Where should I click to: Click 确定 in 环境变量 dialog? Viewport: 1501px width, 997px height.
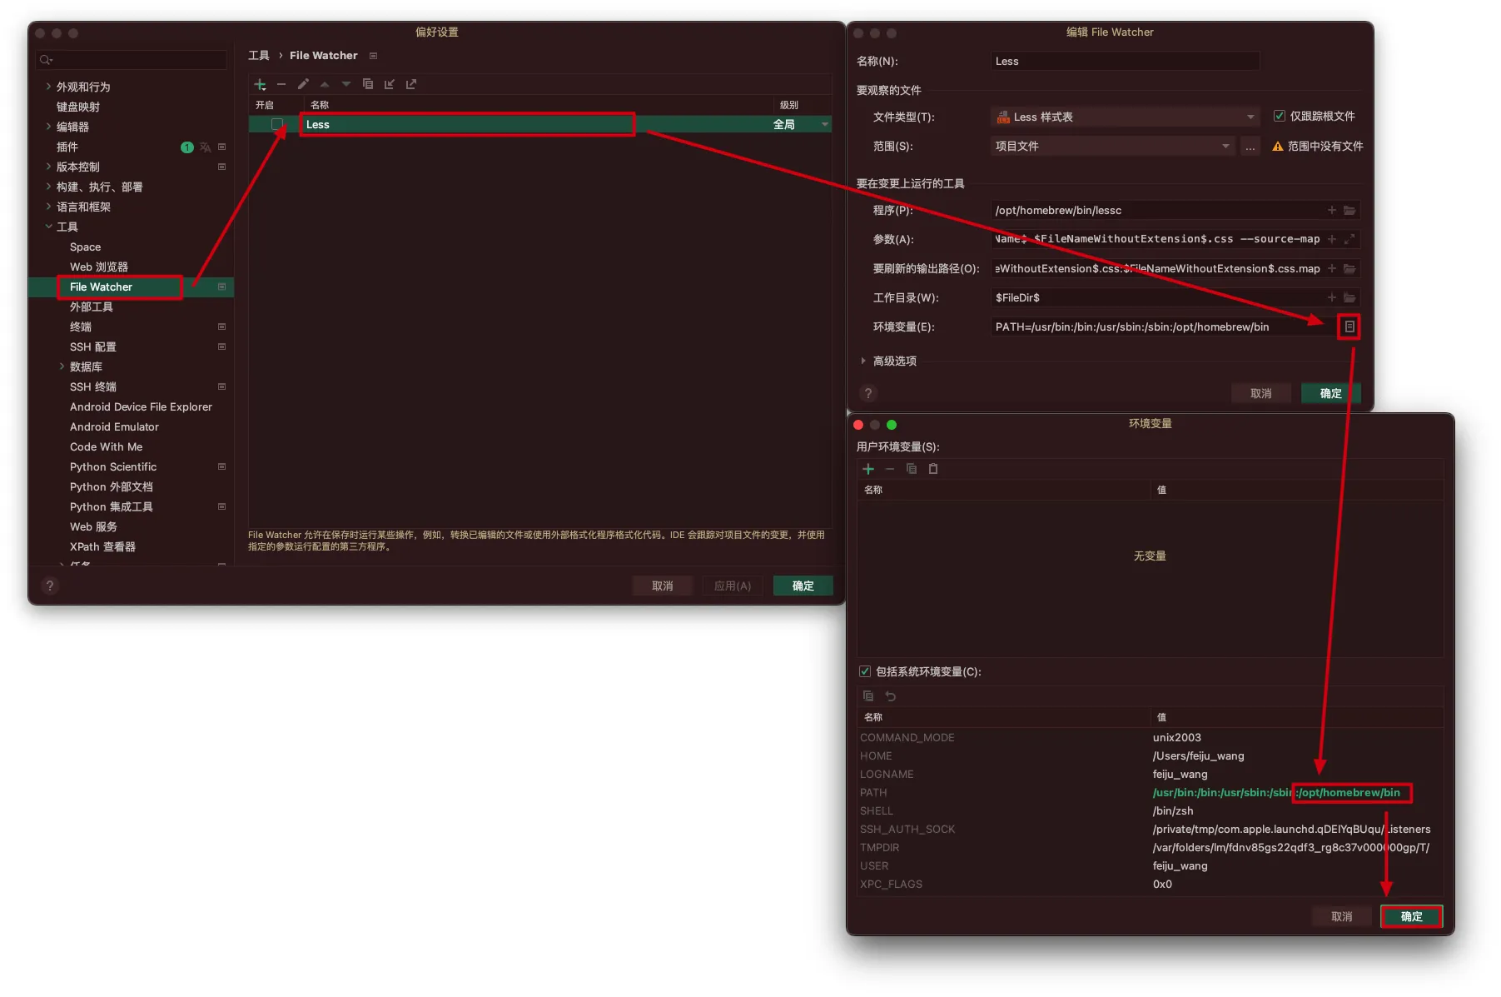1412,916
